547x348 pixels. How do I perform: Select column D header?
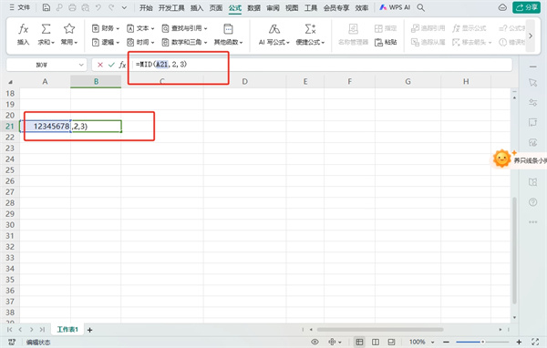click(x=245, y=82)
